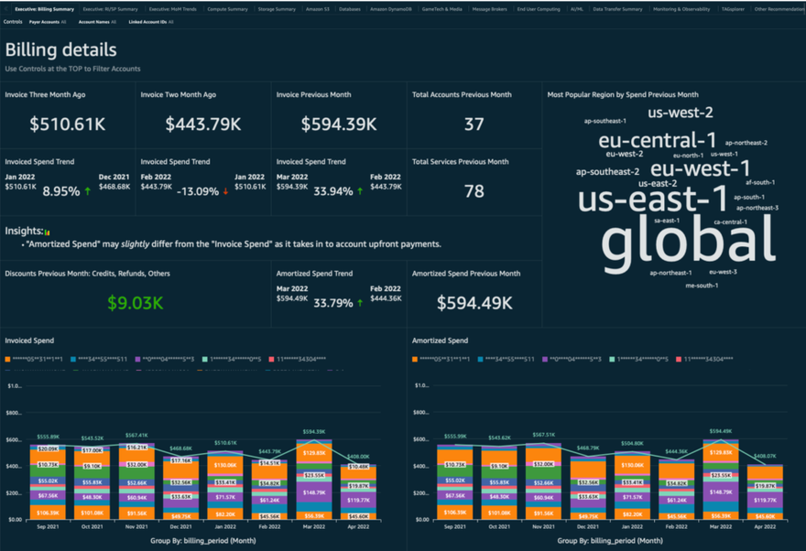Open the Account Names filter control
The width and height of the screenshot is (806, 551).
(98, 21)
